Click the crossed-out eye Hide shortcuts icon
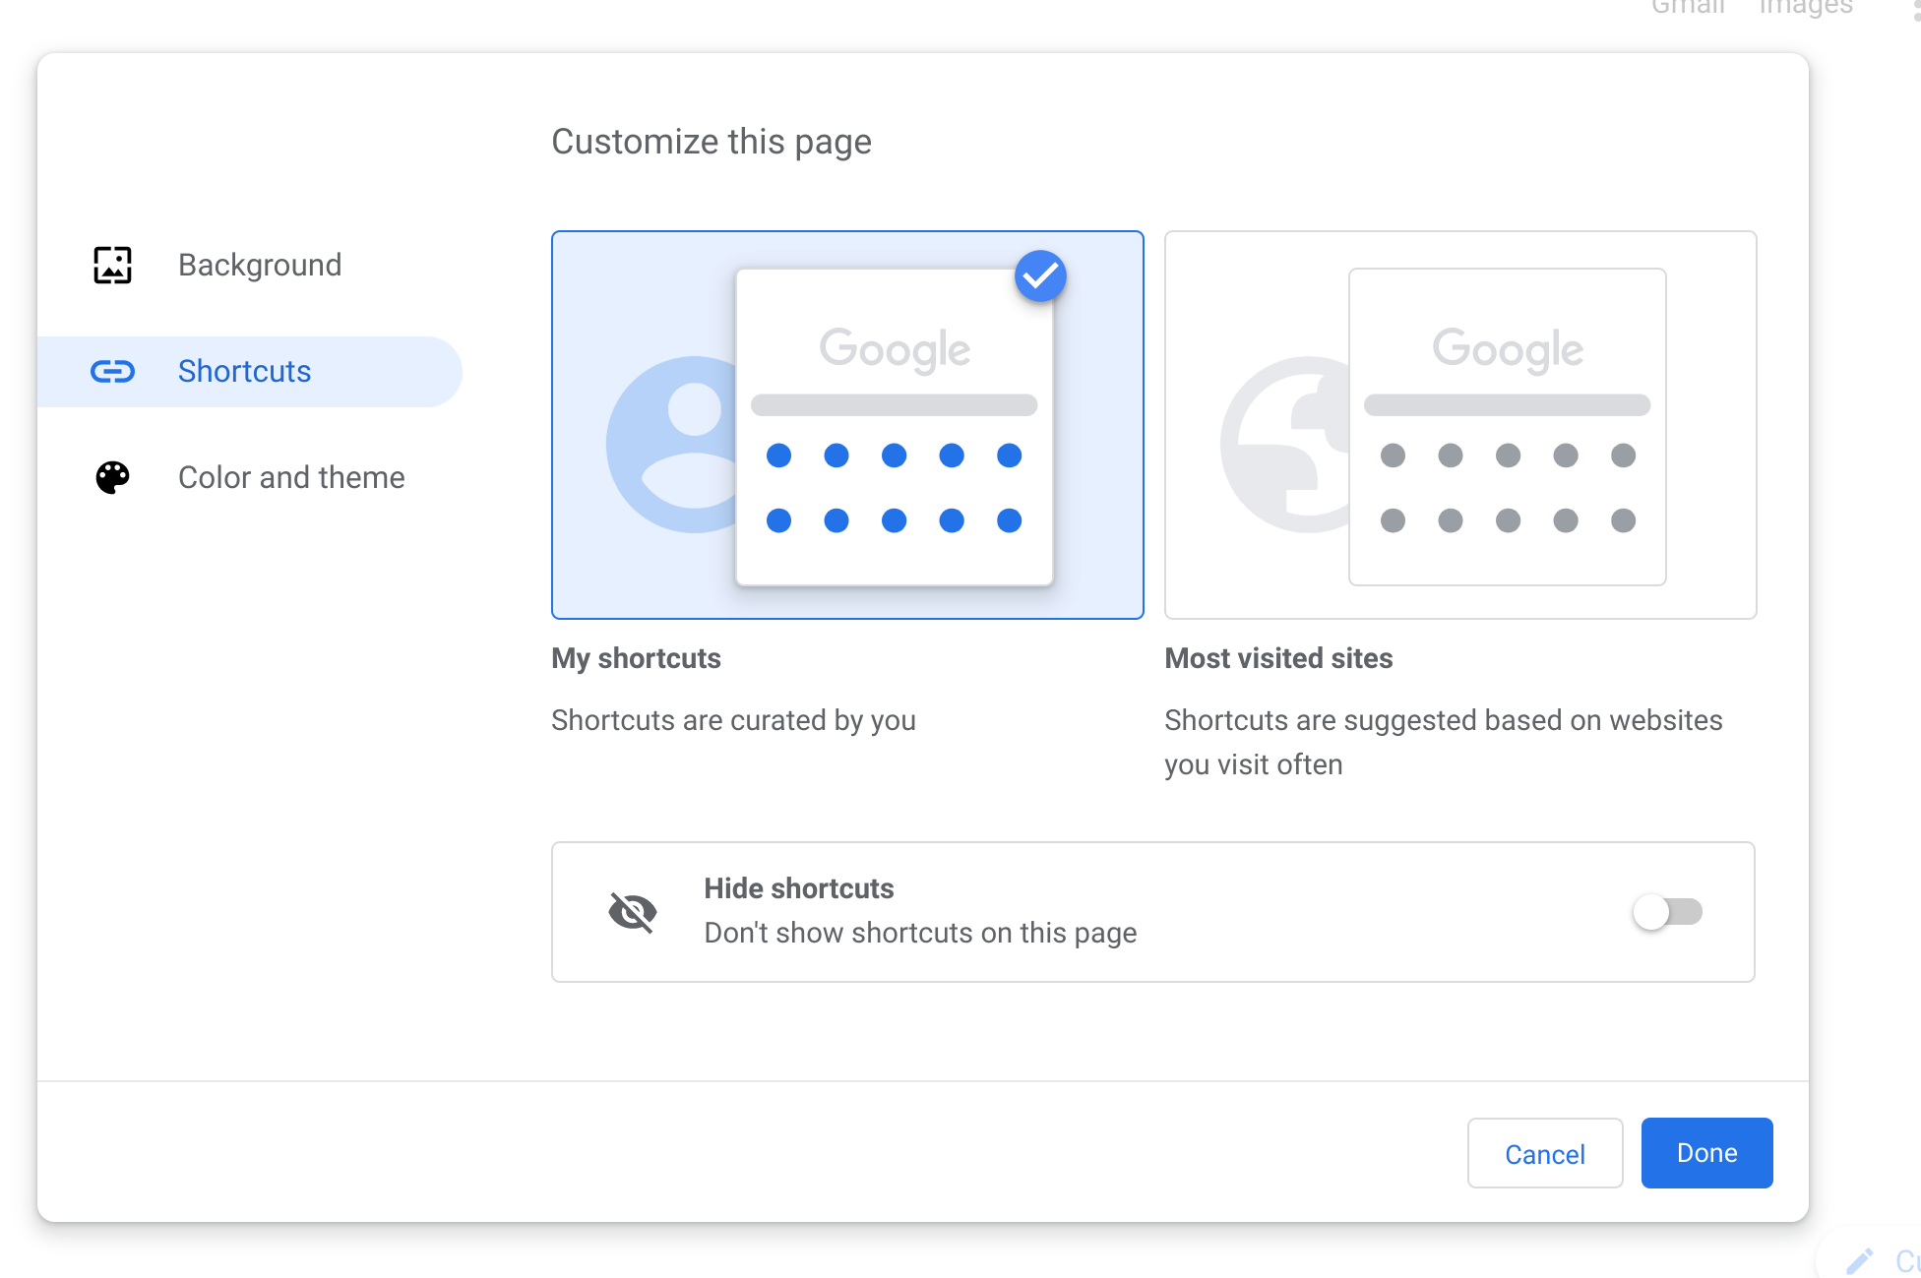This screenshot has width=1921, height=1278. click(632, 912)
